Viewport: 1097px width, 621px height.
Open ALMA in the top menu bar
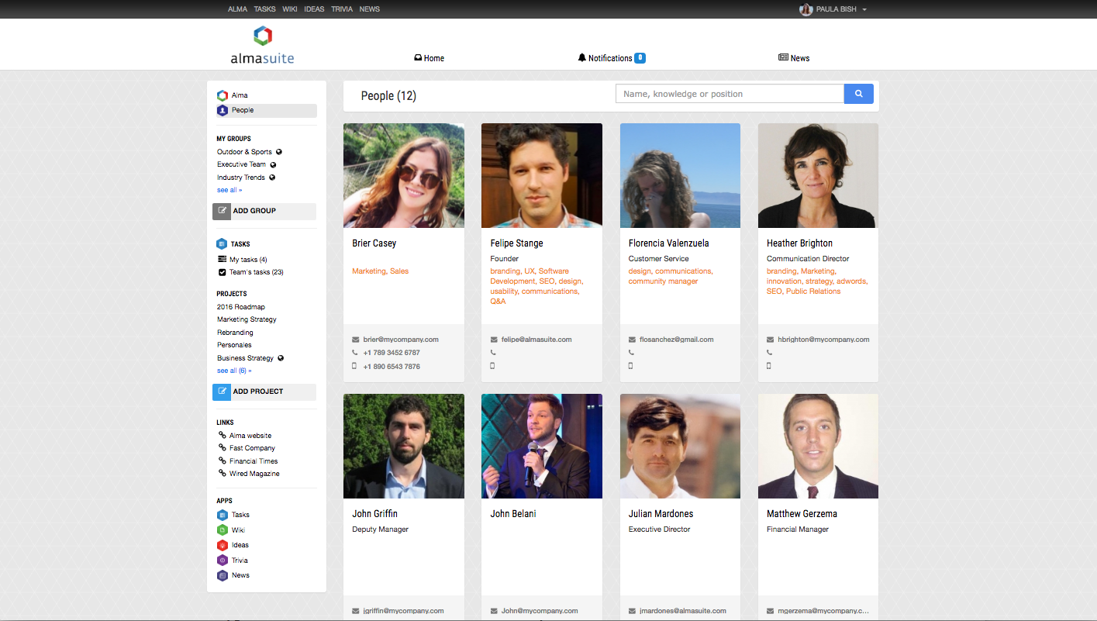[238, 9]
